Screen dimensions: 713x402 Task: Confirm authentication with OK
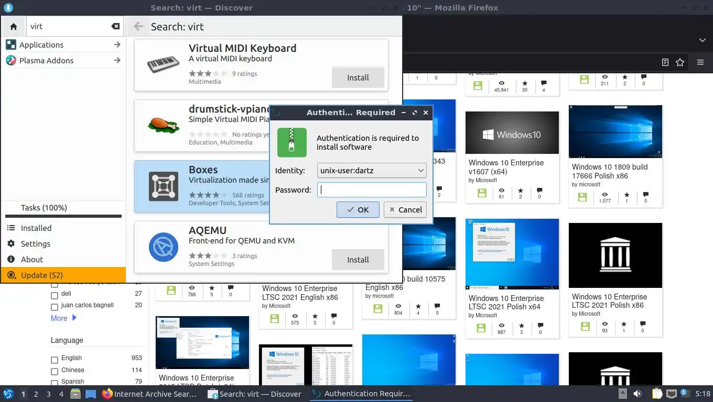[358, 210]
